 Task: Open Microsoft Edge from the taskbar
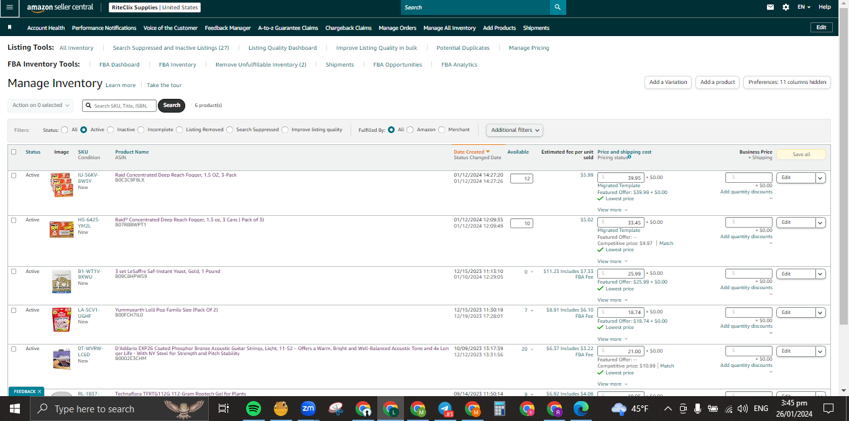click(581, 409)
